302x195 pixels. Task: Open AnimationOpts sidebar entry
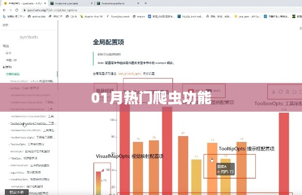tap(33, 81)
